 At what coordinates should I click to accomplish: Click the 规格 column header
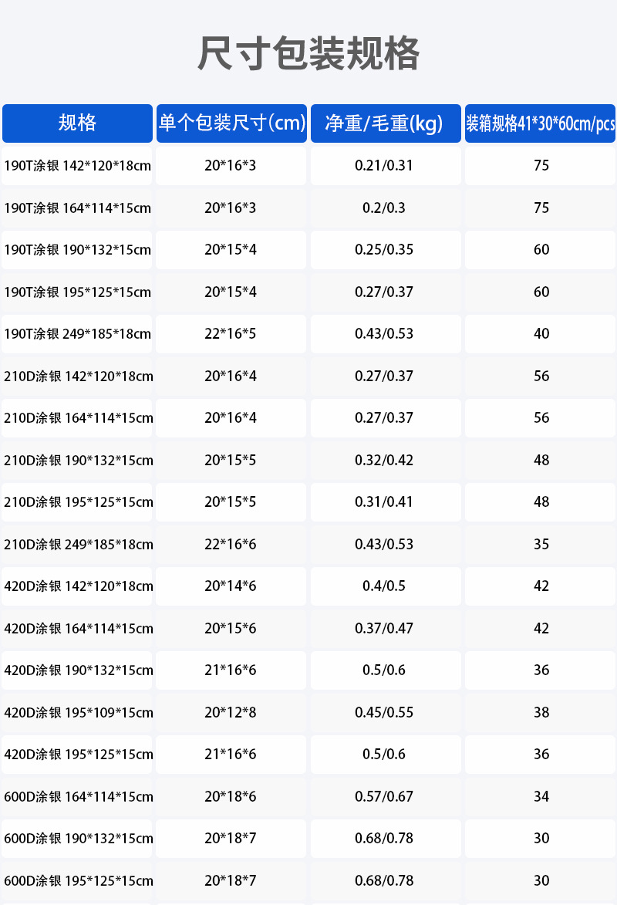77,123
